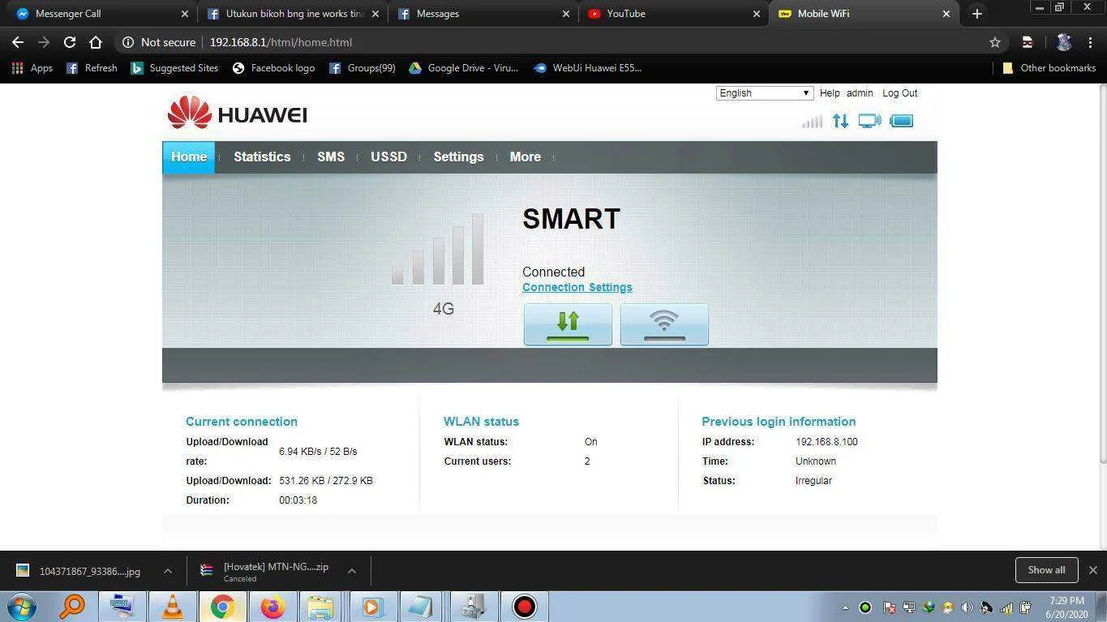Open the Connection Settings link
This screenshot has height=622, width=1107.
[x=577, y=287]
